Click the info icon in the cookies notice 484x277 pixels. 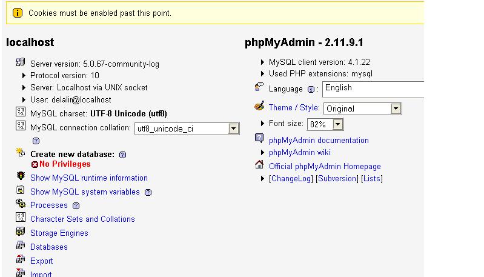pos(18,13)
